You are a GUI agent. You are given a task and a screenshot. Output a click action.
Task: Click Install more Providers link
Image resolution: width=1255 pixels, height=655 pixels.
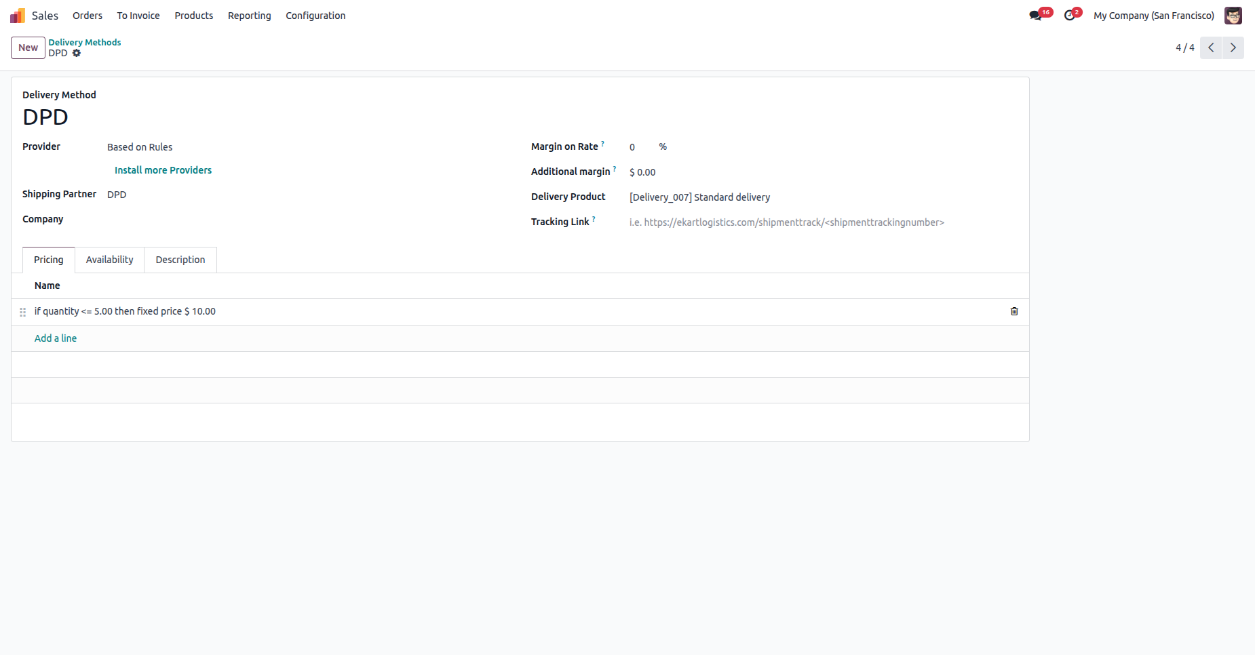[x=163, y=170]
